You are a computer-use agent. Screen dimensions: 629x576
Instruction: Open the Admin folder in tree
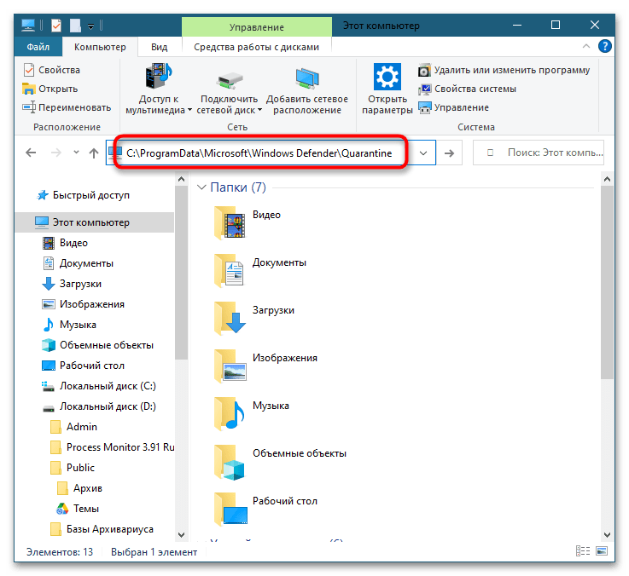[x=73, y=427]
